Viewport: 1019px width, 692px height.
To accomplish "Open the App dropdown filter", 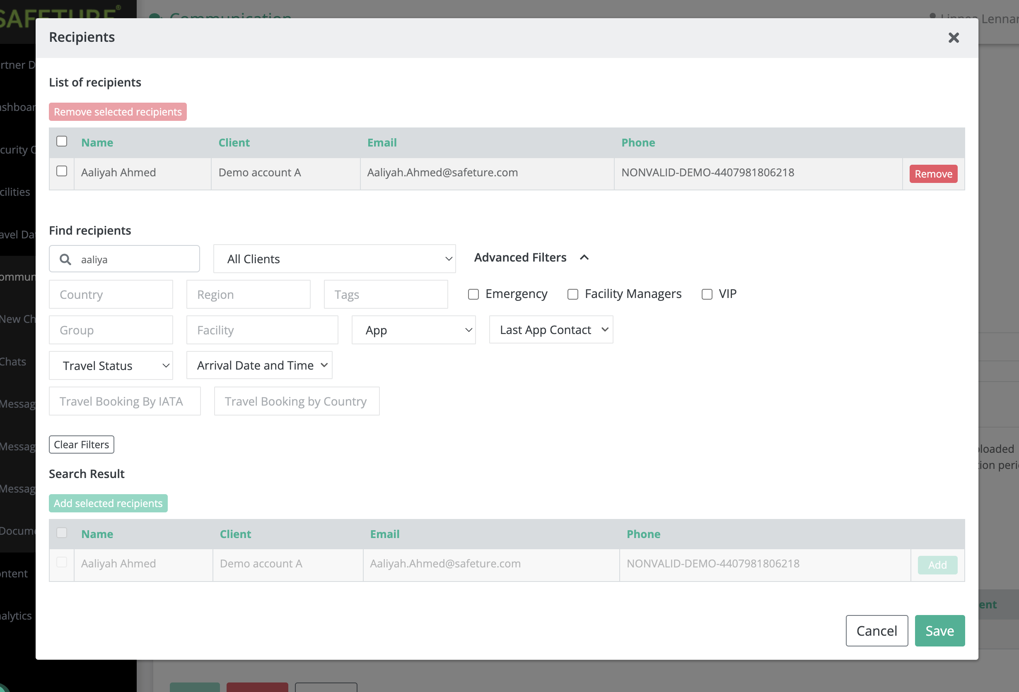I will click(x=413, y=330).
